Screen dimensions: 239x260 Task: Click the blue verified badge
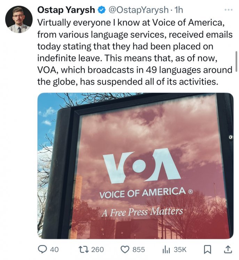(101, 10)
